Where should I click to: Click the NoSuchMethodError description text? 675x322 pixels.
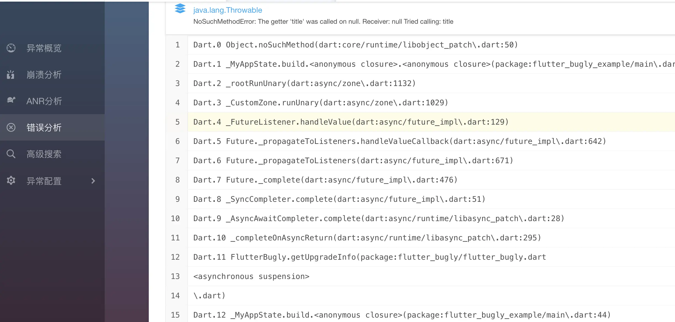323,22
